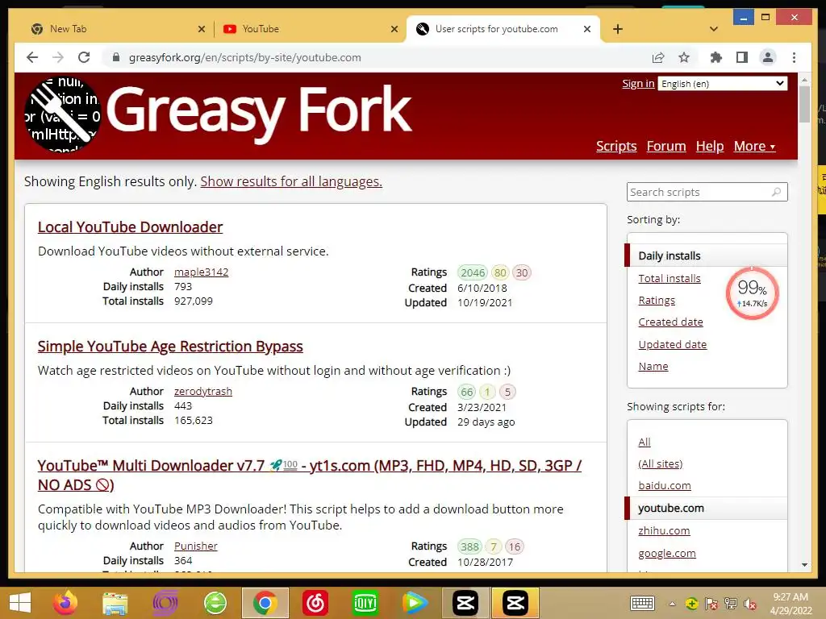Open the Extensions puzzle icon
The width and height of the screenshot is (826, 619).
(716, 57)
